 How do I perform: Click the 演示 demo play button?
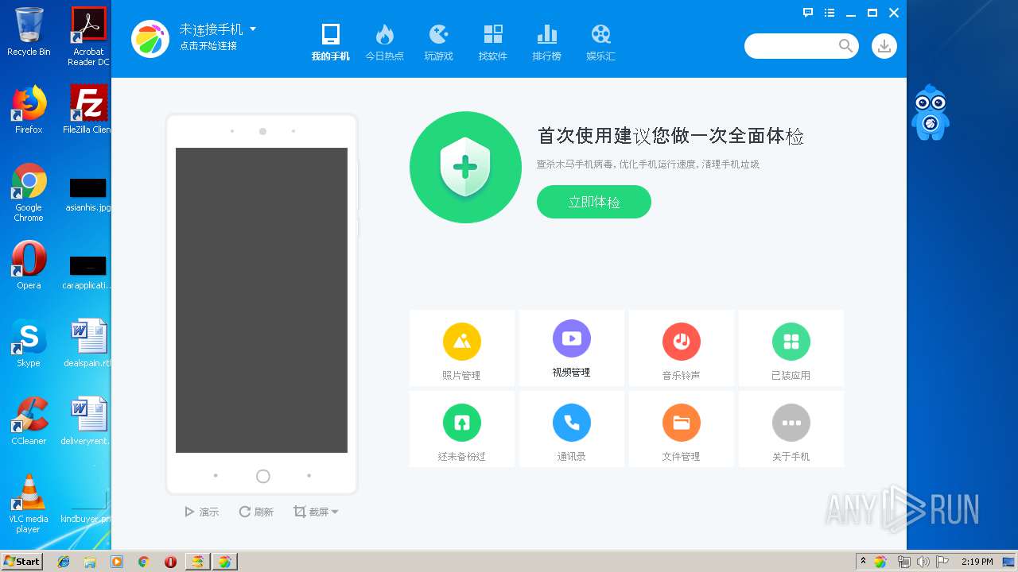(x=202, y=512)
